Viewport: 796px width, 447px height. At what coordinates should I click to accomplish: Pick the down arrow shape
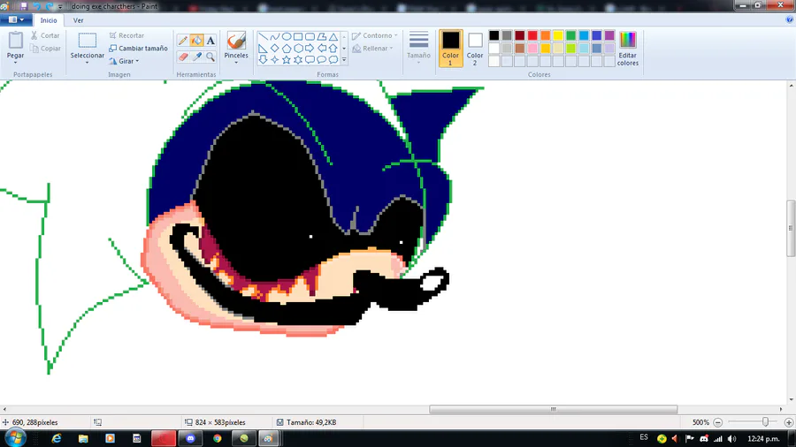click(x=263, y=60)
